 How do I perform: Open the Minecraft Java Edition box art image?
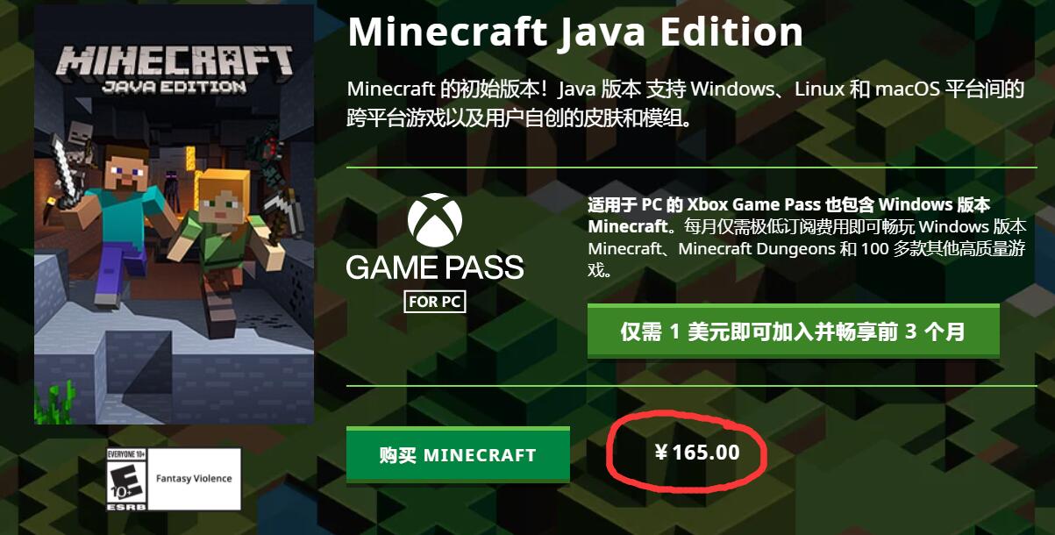[x=174, y=215]
